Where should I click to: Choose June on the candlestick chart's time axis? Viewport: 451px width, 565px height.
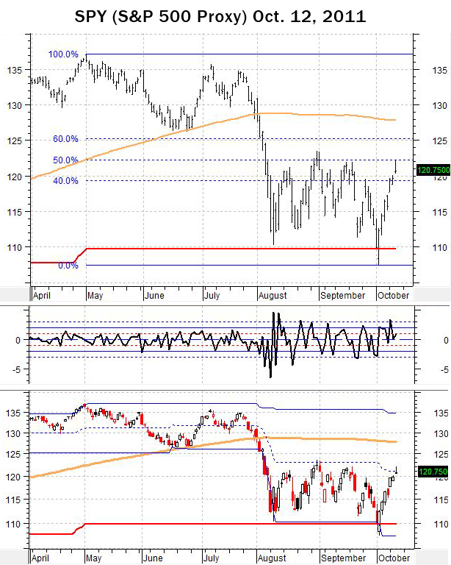[153, 558]
